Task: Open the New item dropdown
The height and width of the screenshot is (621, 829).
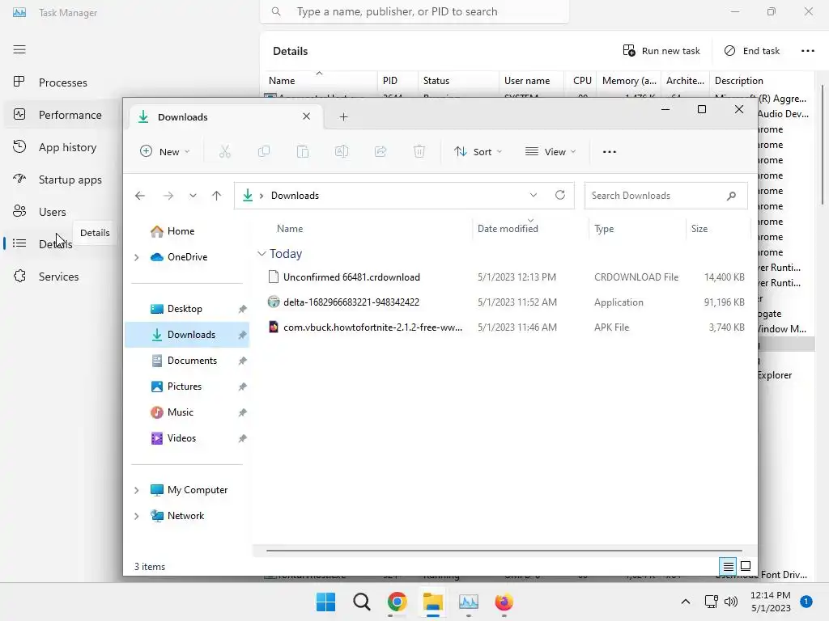Action: [164, 151]
